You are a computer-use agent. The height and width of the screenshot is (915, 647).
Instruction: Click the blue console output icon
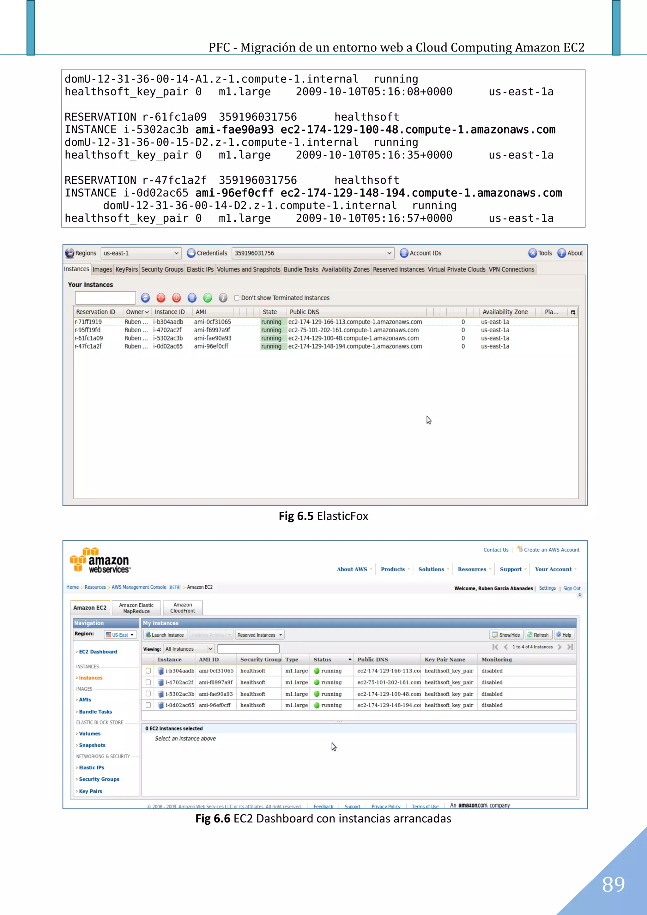(x=192, y=298)
